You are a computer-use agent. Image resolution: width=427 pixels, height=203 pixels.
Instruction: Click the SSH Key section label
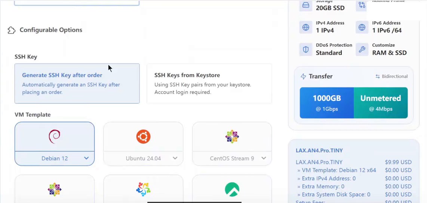(26, 57)
